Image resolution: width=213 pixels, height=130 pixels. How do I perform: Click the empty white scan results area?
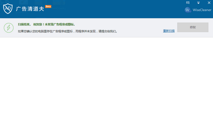(106, 83)
